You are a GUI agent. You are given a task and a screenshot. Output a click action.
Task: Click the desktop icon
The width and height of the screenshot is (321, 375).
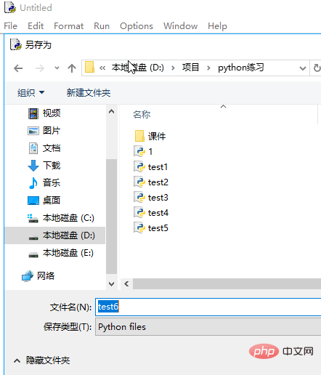33,201
